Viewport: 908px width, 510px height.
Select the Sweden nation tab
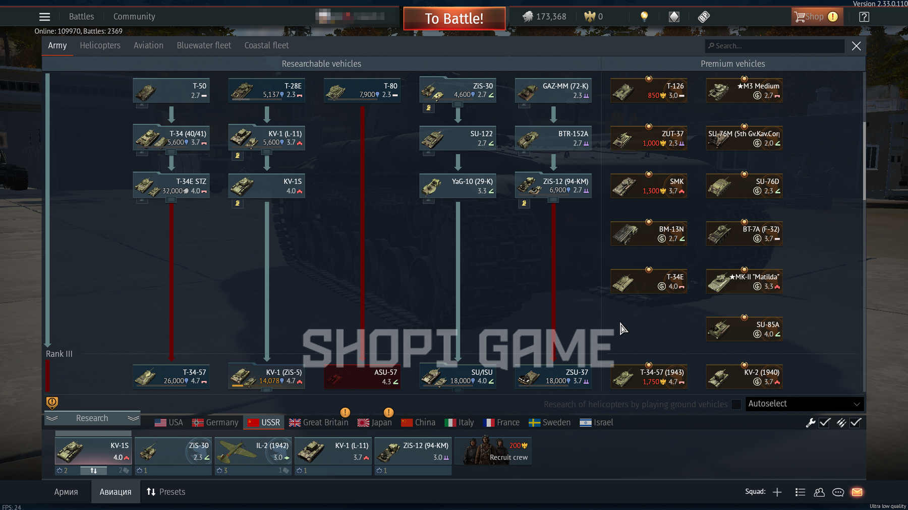click(549, 423)
